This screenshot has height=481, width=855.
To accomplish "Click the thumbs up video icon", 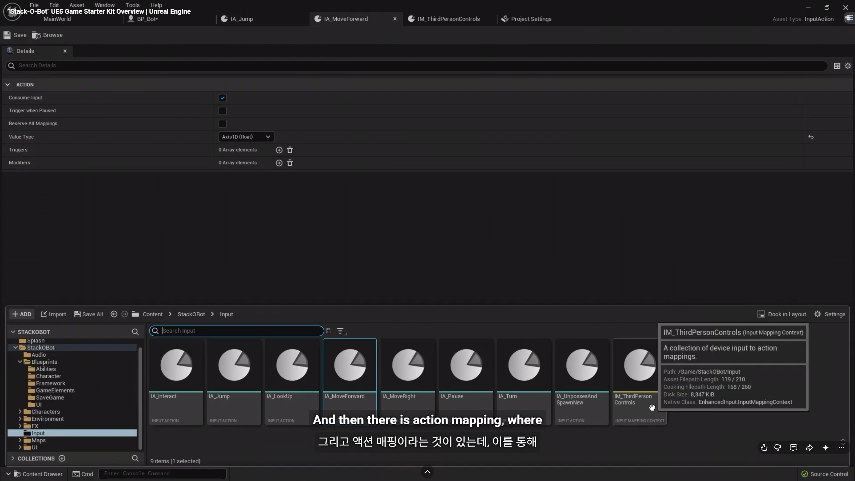I will click(764, 448).
